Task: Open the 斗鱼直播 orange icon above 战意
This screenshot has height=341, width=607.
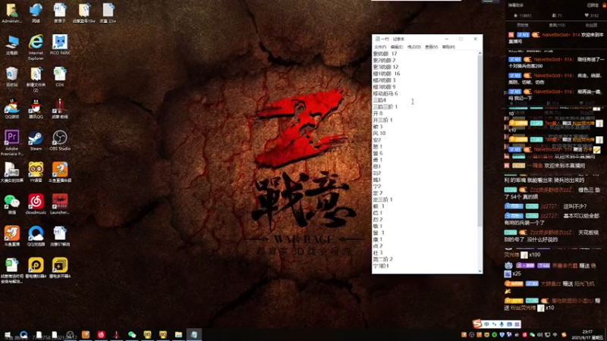Action: point(12,236)
